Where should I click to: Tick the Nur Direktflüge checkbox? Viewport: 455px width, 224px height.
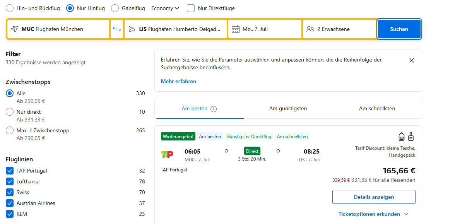191,8
